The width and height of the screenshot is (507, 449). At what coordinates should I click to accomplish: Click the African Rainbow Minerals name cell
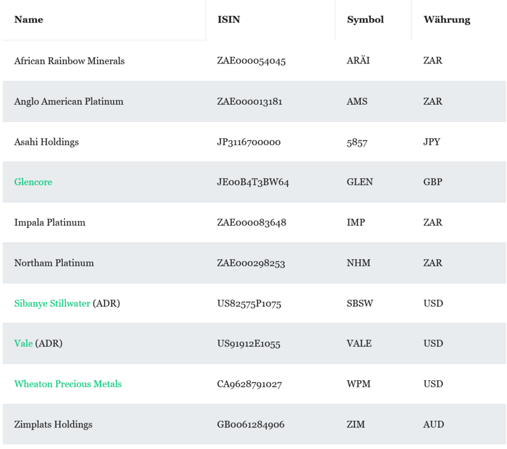[x=69, y=61]
